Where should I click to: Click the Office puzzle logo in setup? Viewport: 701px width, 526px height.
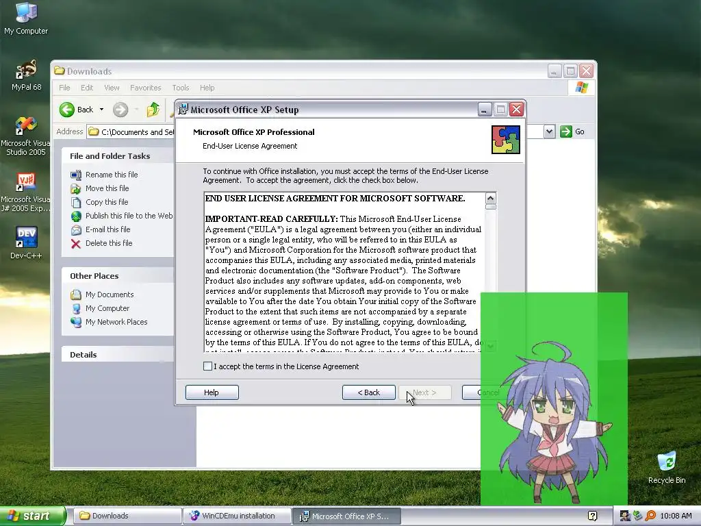coord(506,140)
